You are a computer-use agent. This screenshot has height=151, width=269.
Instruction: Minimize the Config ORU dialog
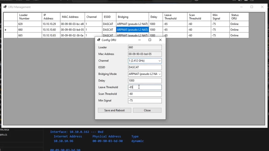coord(140,40)
